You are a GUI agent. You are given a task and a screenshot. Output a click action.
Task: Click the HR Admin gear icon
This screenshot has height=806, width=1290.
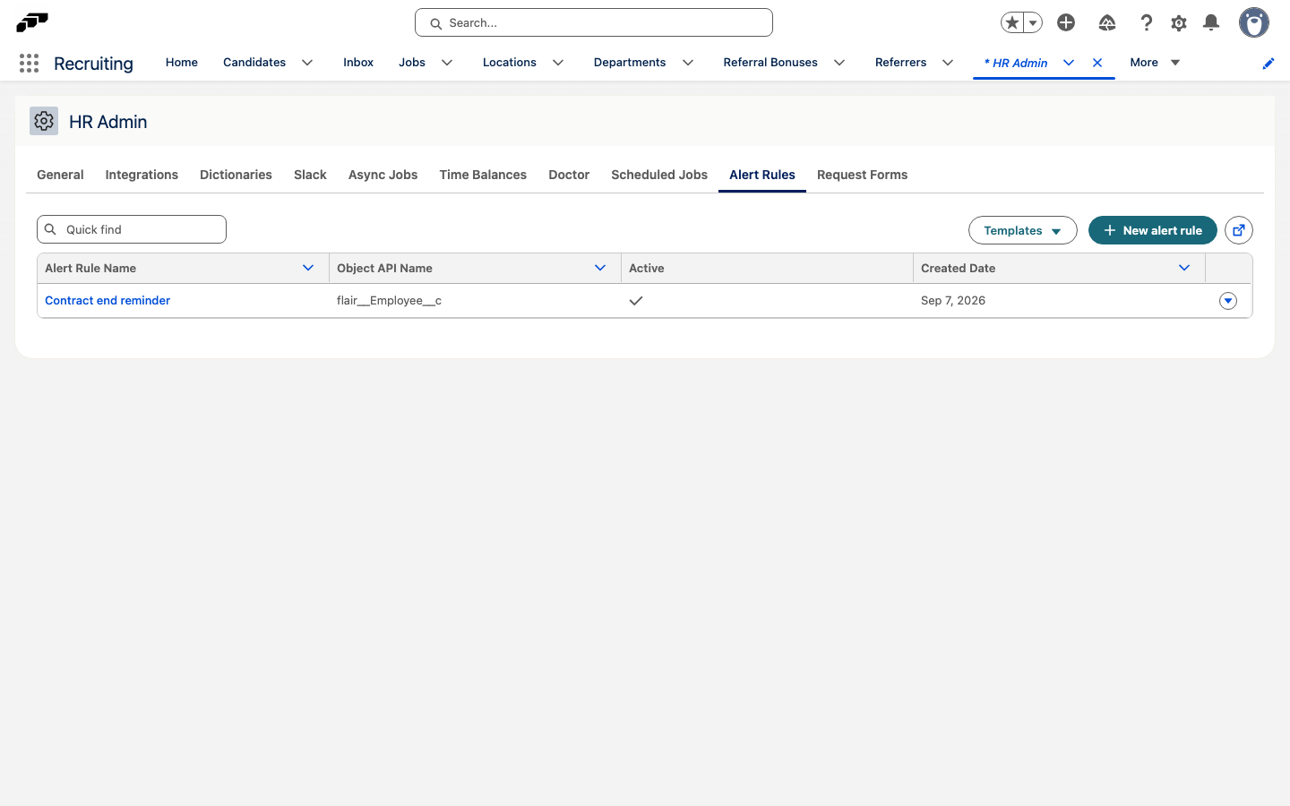pos(44,121)
